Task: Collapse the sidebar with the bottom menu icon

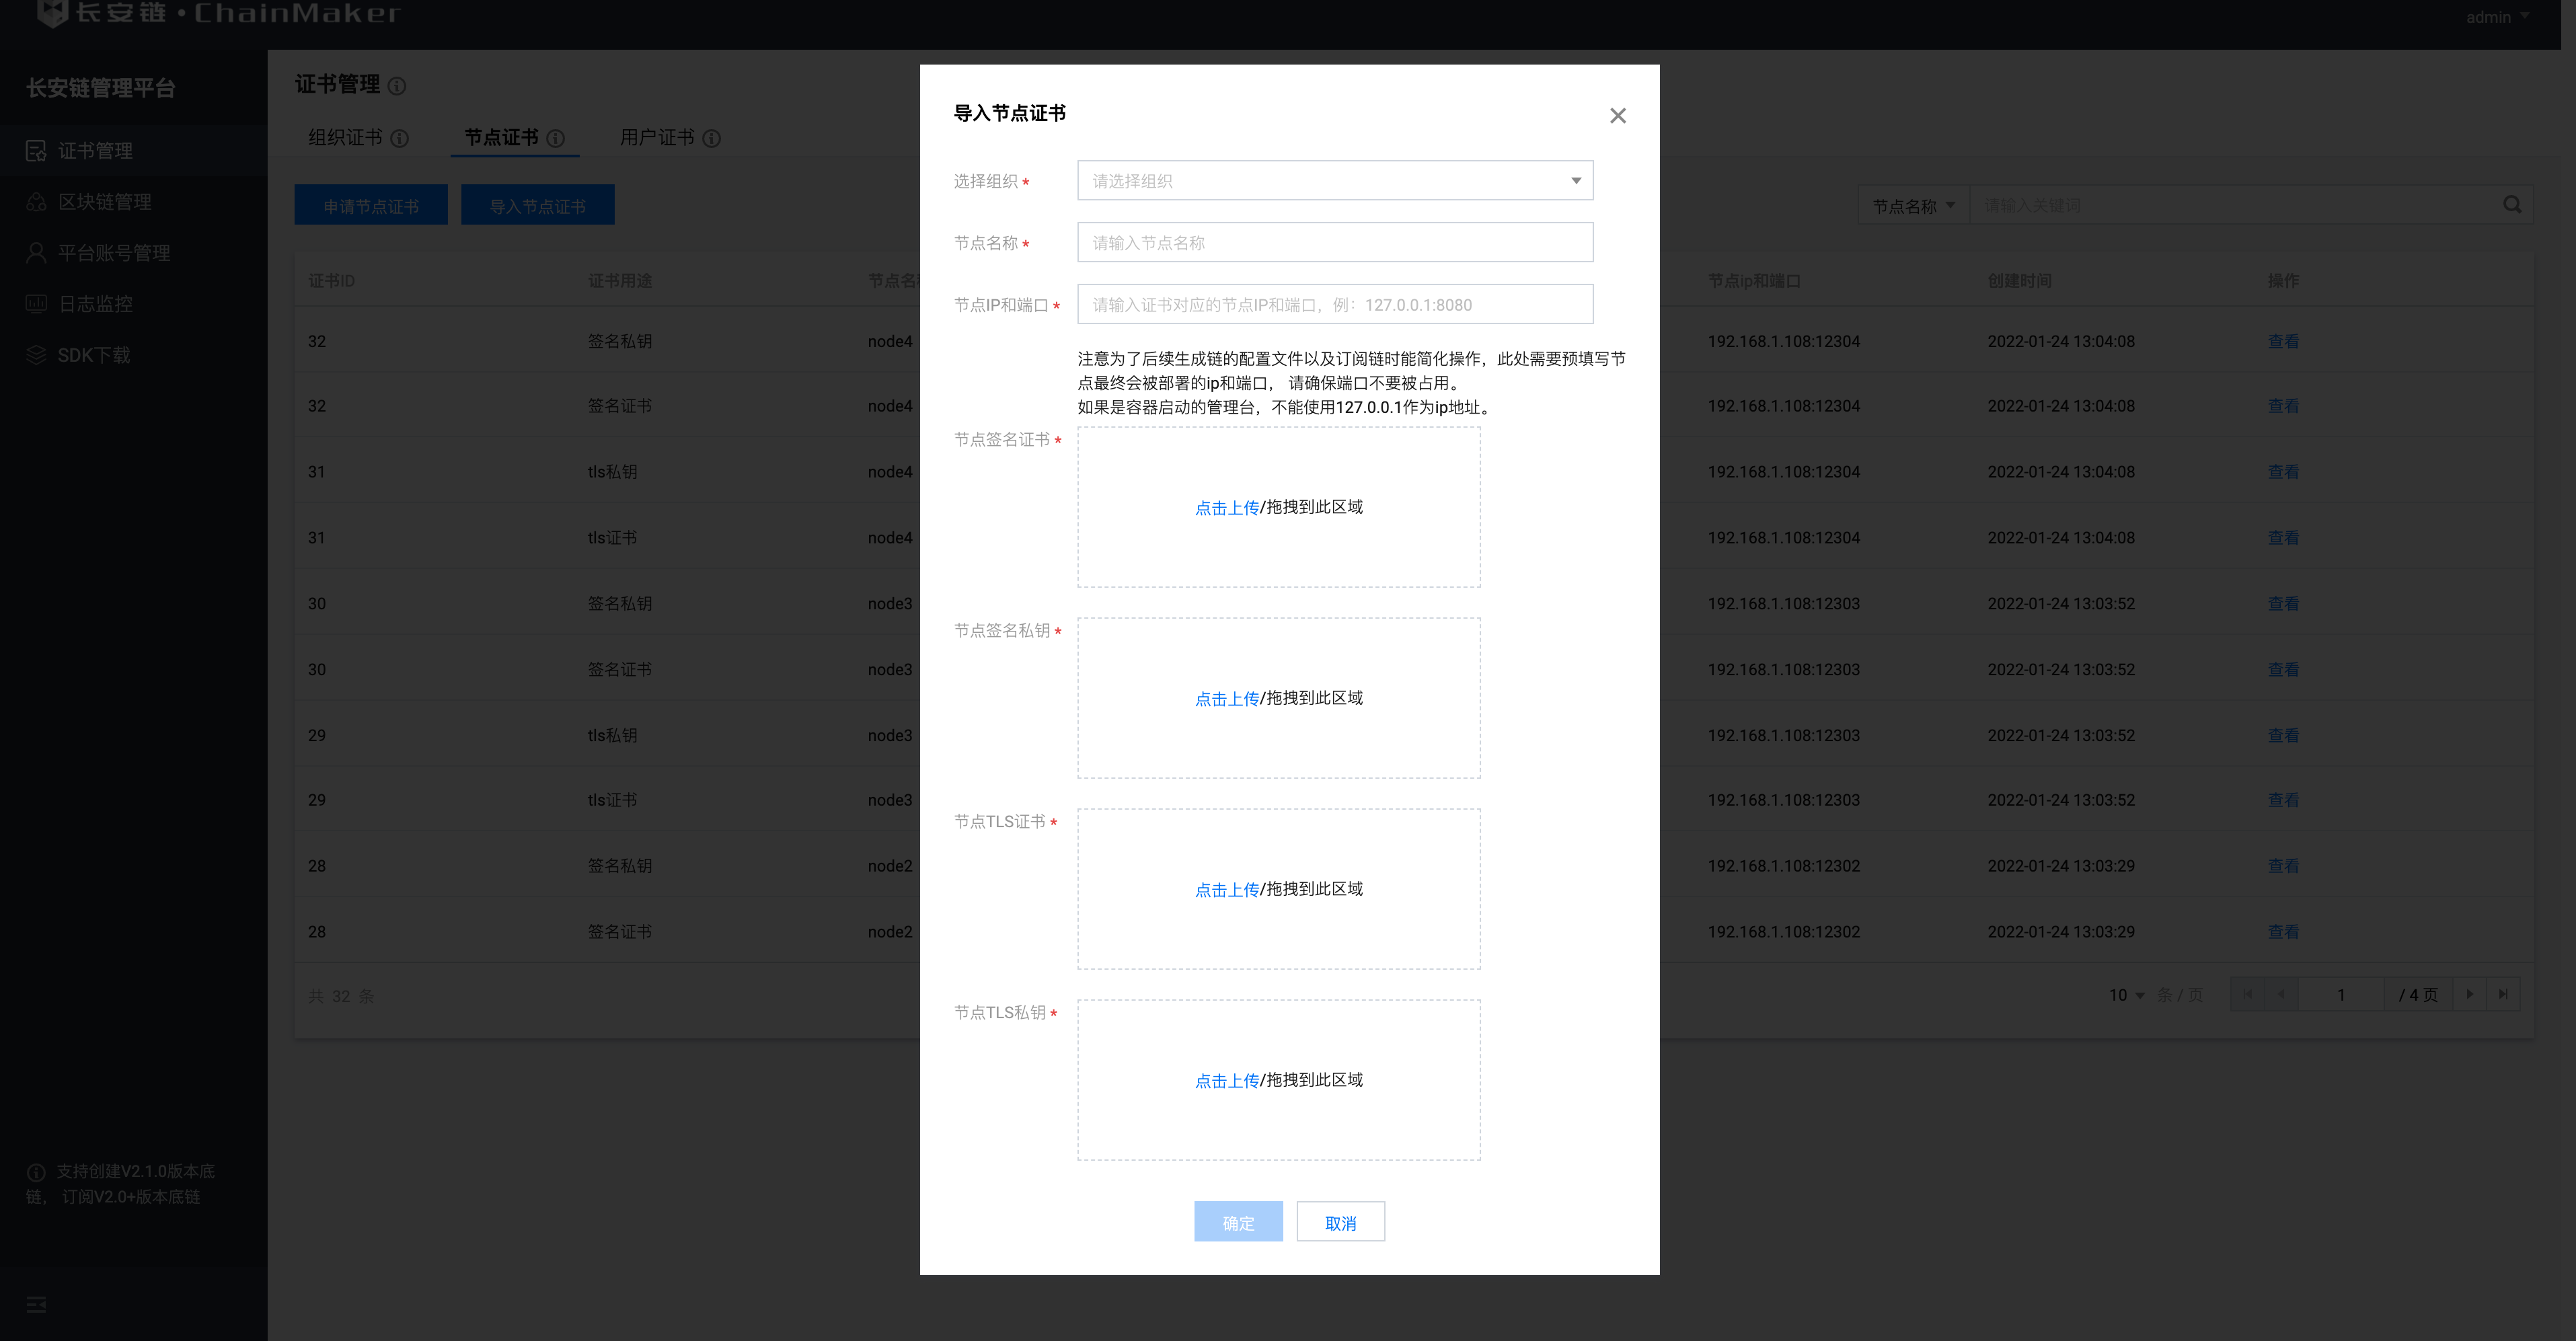Action: point(36,1305)
